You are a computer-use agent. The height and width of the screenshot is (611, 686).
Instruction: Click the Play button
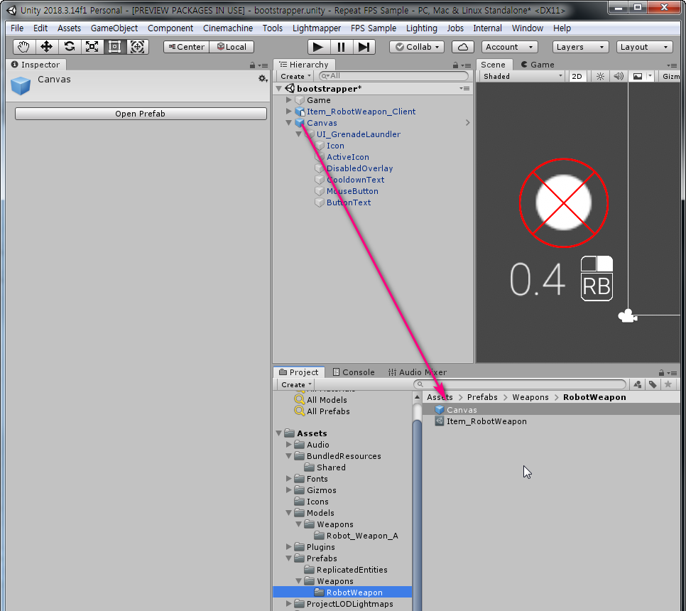coord(318,47)
